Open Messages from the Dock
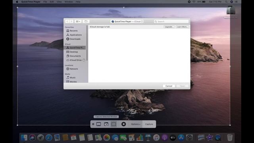This screenshot has height=143, width=254. 115,138
